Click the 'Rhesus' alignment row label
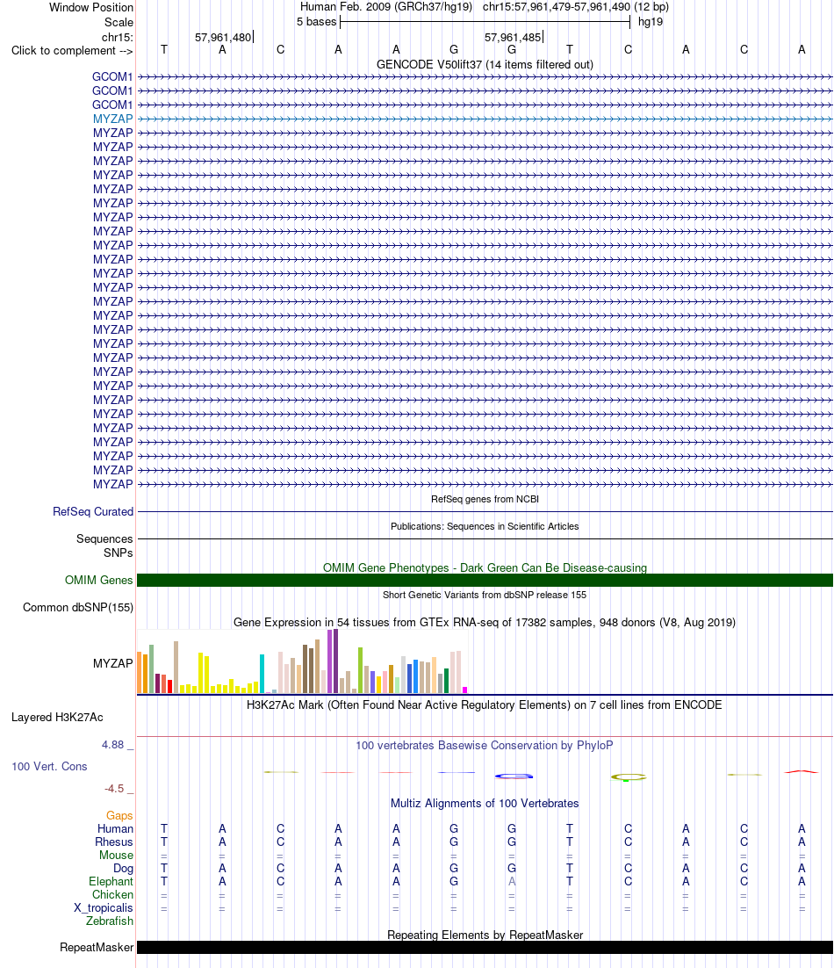Image resolution: width=834 pixels, height=968 pixels. click(x=114, y=842)
